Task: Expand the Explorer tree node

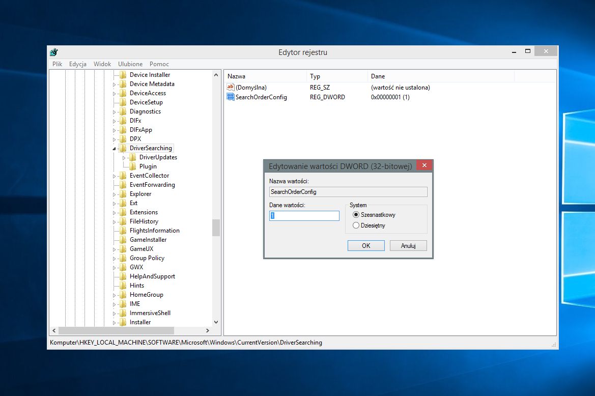Action: point(115,194)
